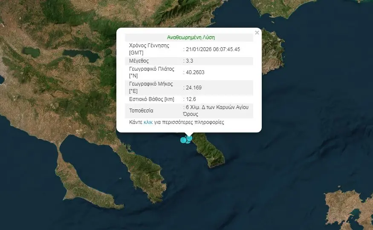Select the upper-right cyan earthquake marker
Image resolution: width=373 pixels, height=230 pixels.
click(x=190, y=138)
